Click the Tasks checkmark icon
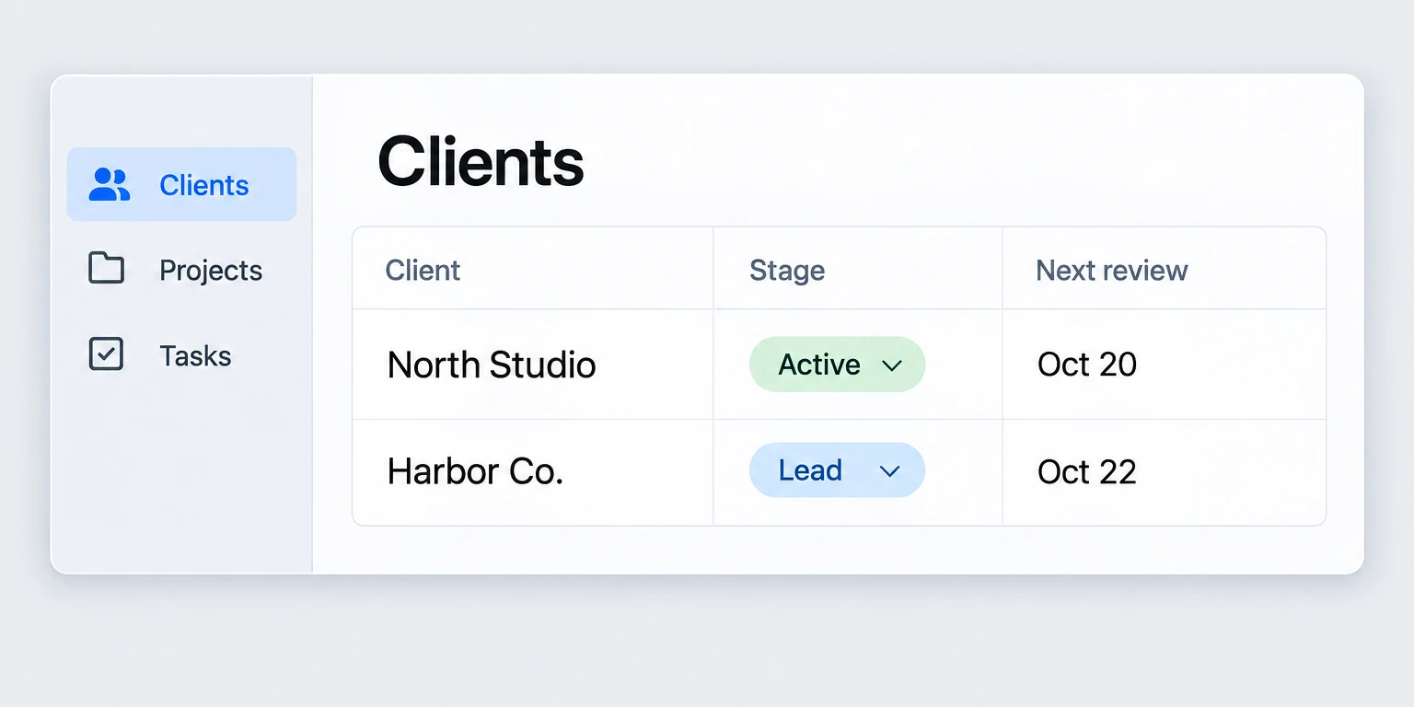This screenshot has width=1414, height=707. point(106,354)
